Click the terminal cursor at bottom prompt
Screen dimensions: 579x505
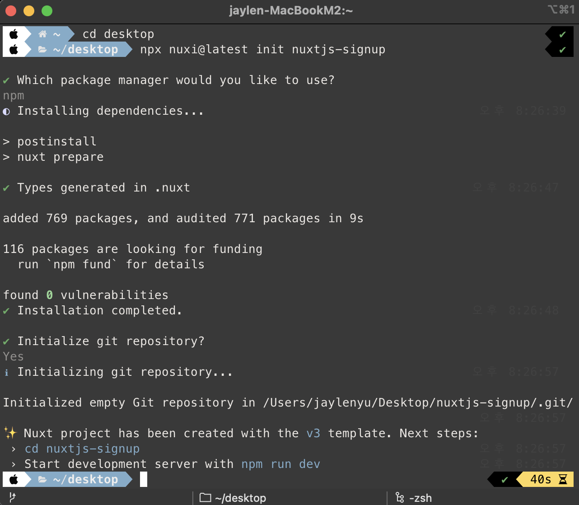(144, 480)
